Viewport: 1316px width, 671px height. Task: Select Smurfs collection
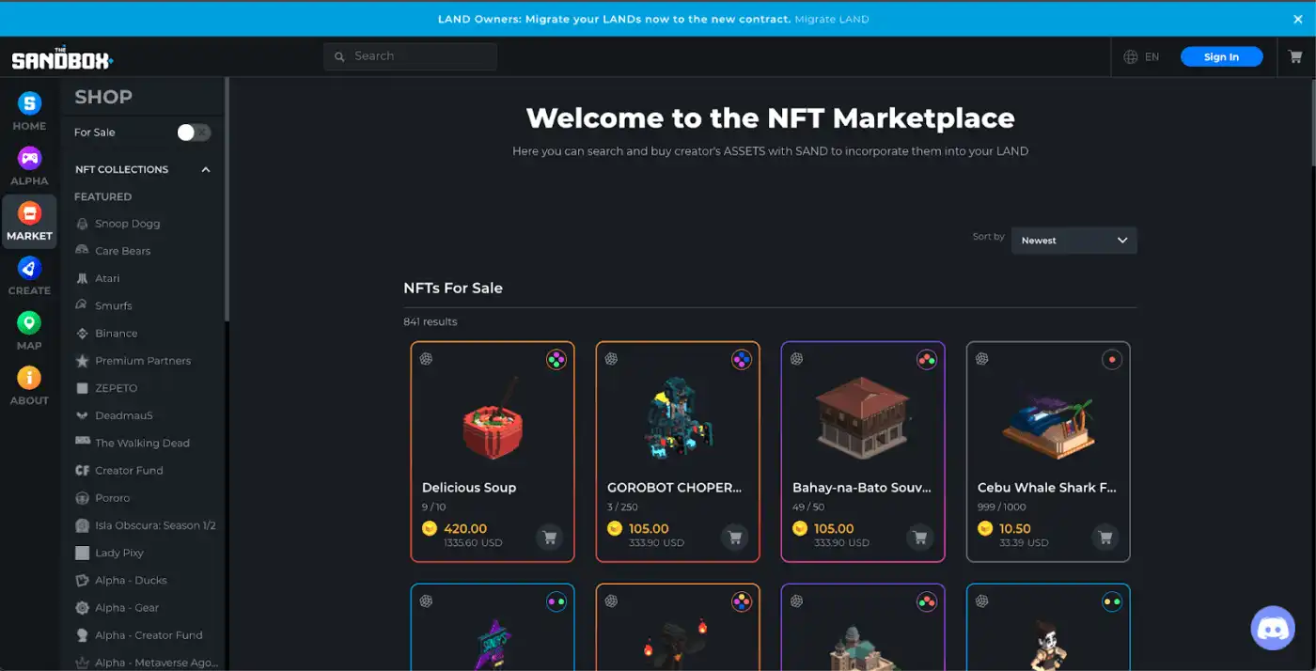point(113,305)
